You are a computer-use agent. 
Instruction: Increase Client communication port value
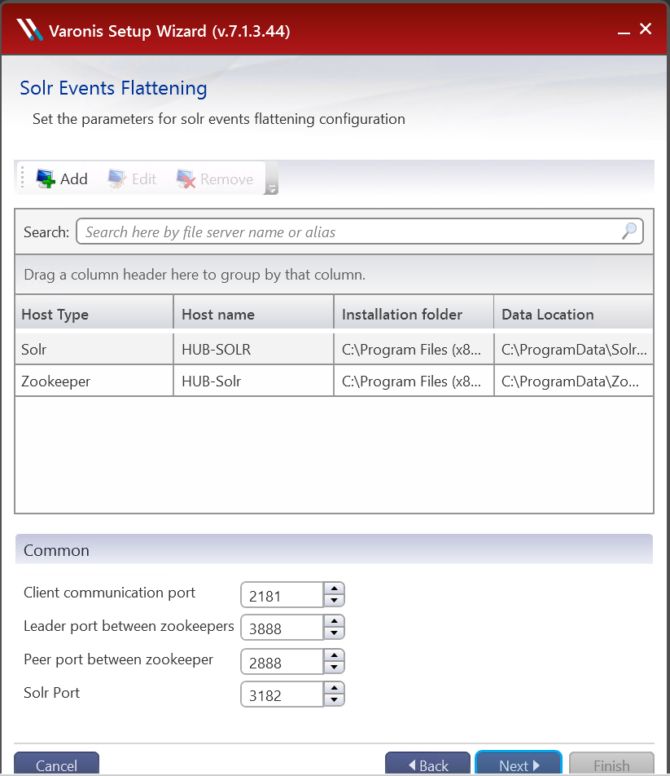pyautogui.click(x=334, y=589)
